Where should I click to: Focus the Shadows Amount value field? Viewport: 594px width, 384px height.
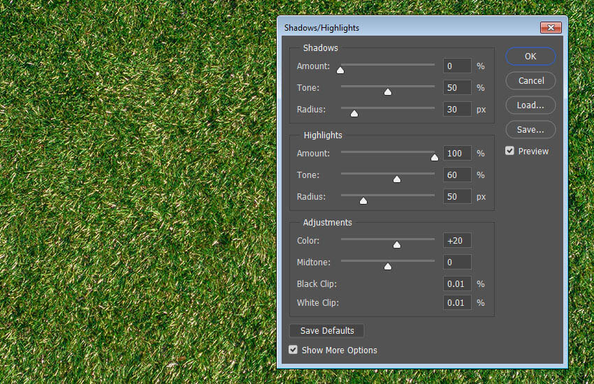pos(457,66)
